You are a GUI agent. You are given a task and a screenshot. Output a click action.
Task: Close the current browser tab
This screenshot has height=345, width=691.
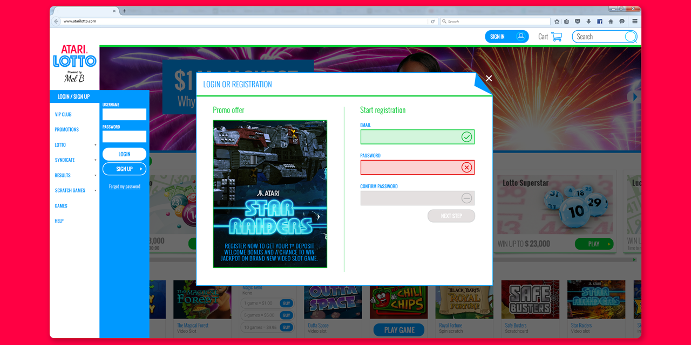114,11
